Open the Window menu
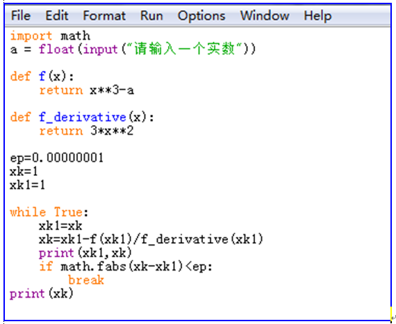This screenshot has height=324, width=396. (265, 16)
